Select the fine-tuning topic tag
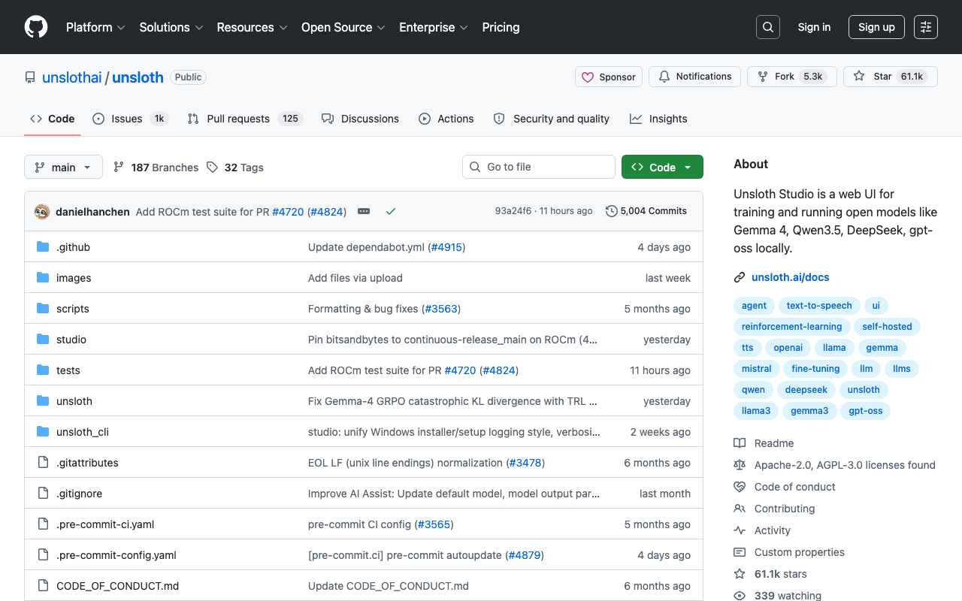 [815, 369]
